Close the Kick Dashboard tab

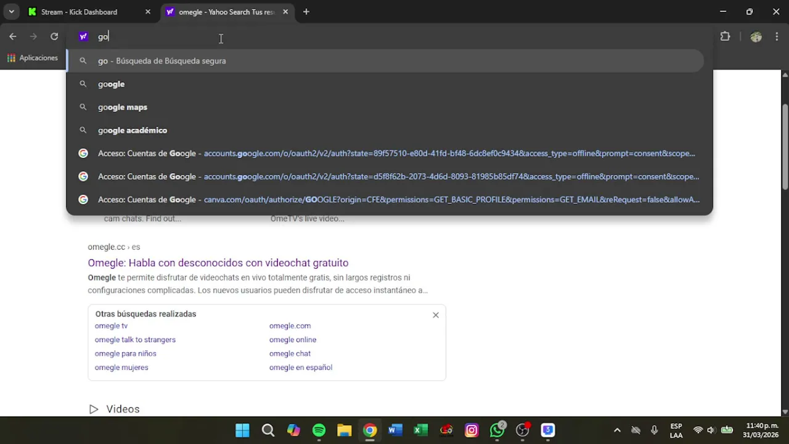pos(148,12)
